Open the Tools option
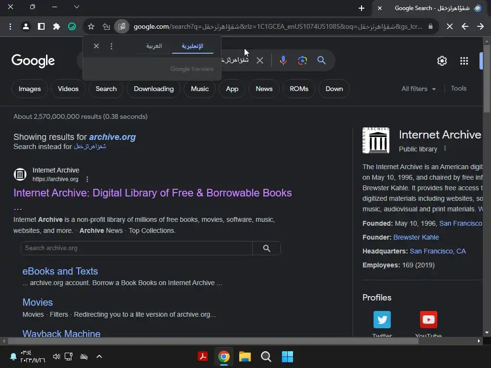 coord(458,89)
